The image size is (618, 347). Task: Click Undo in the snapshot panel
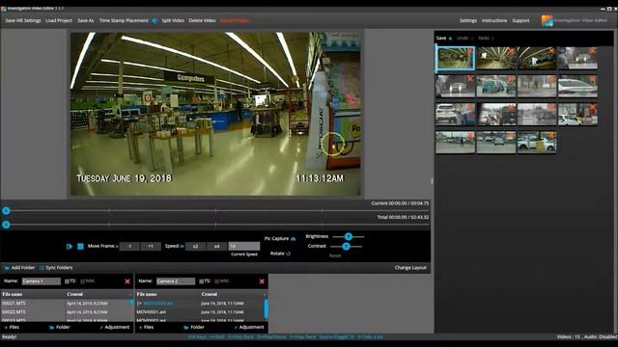[x=465, y=39]
